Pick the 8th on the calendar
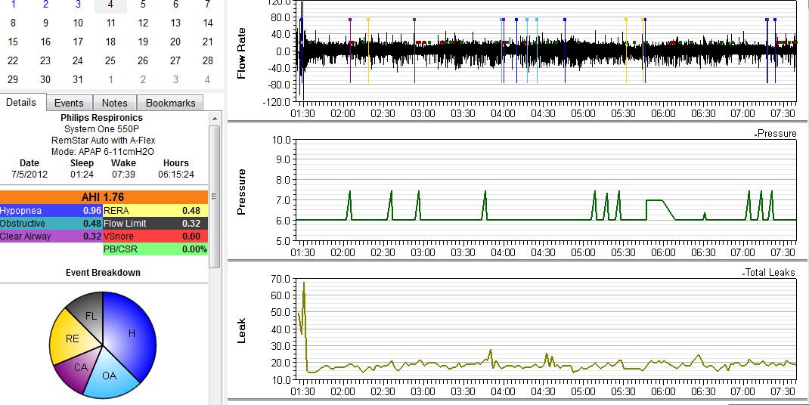Viewport: 809px width, 405px height. pyautogui.click(x=13, y=23)
